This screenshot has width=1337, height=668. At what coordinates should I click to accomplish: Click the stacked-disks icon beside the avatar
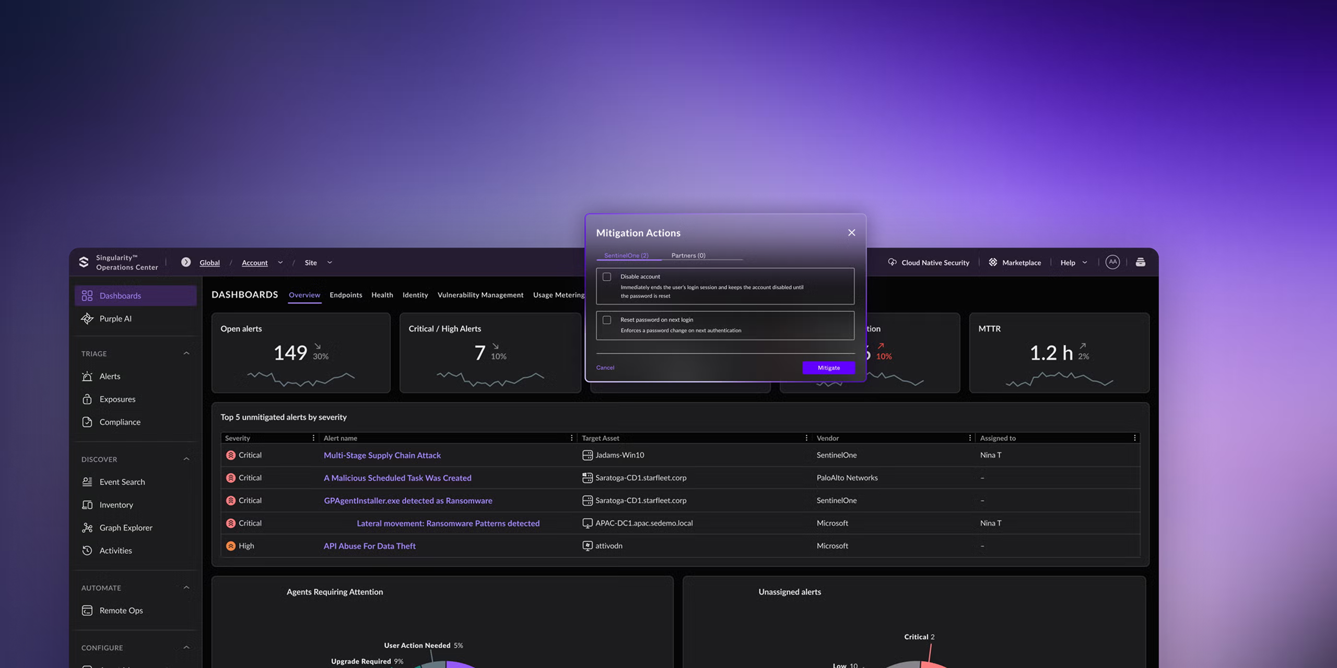point(1141,262)
